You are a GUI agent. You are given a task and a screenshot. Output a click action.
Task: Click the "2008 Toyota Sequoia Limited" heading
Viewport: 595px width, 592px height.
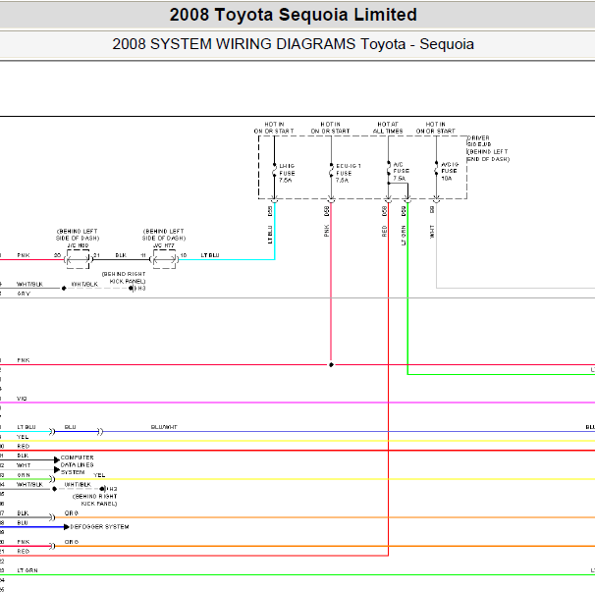(293, 15)
